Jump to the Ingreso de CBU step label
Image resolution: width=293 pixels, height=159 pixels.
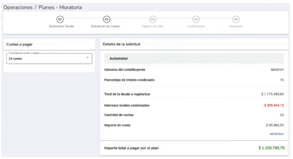click(153, 26)
